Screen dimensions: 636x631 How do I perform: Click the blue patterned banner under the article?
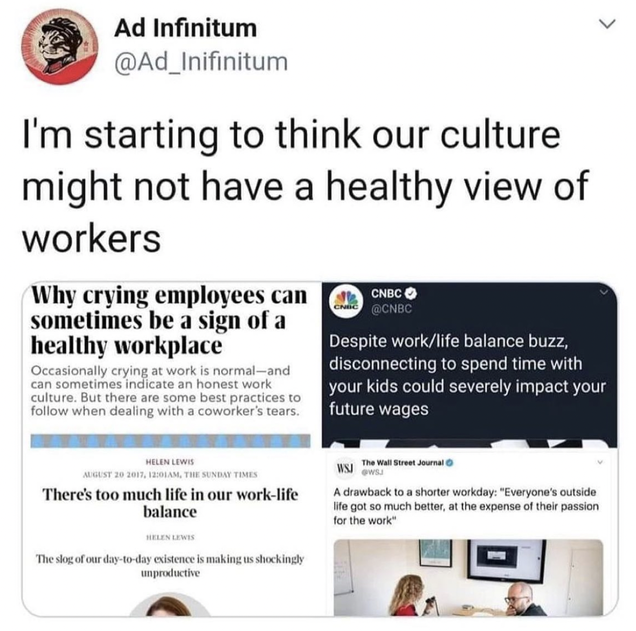(x=170, y=441)
